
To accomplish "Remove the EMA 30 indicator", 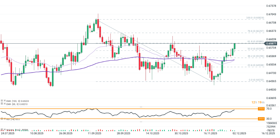I will click(x=5, y=104).
